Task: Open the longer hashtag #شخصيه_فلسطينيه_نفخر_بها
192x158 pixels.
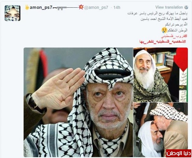Action: point(163,41)
